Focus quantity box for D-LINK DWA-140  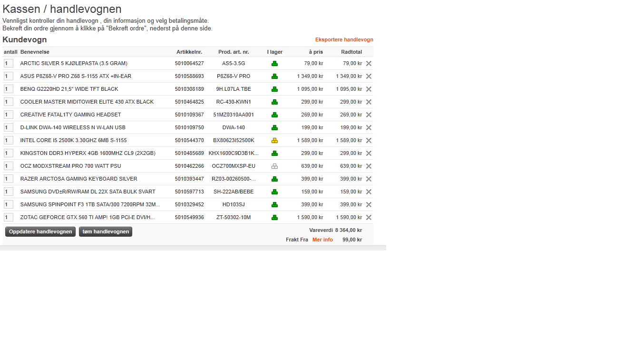(9, 127)
